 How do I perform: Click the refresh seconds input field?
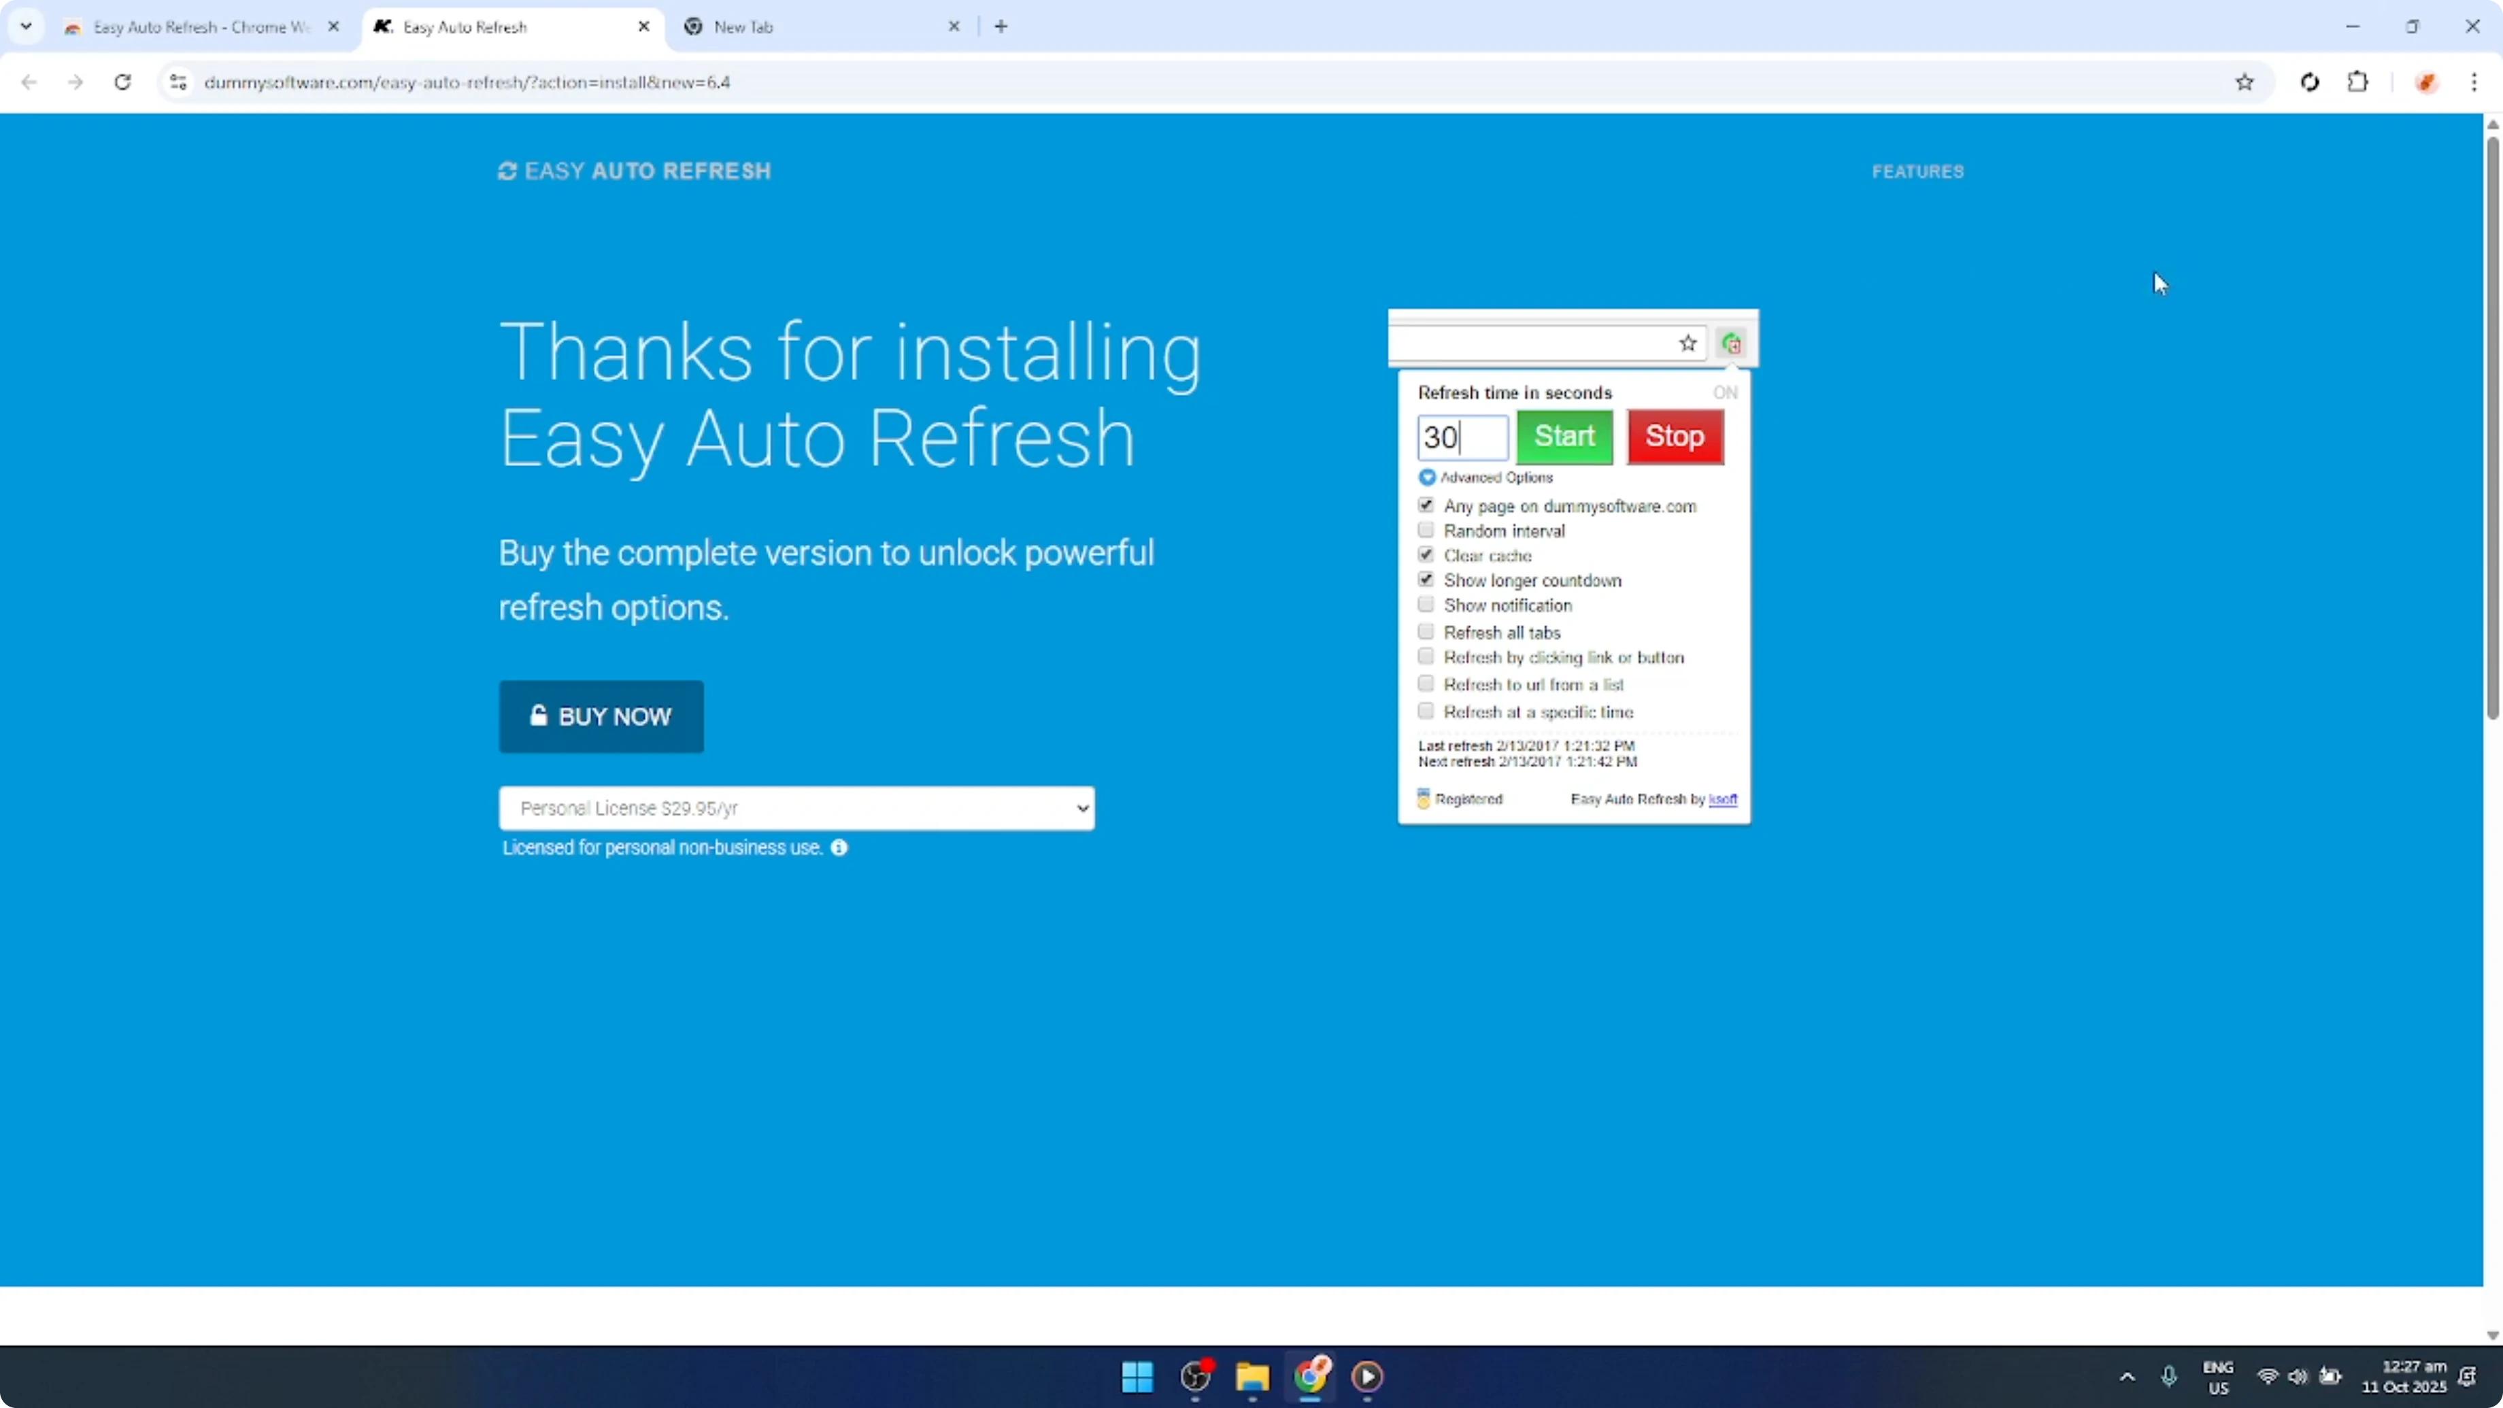(1462, 437)
